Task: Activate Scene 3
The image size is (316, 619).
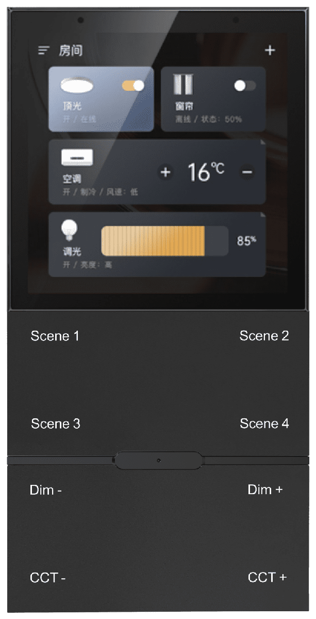Action: pos(56,424)
